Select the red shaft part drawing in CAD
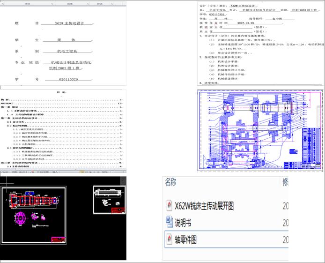 pyautogui.click(x=34, y=200)
